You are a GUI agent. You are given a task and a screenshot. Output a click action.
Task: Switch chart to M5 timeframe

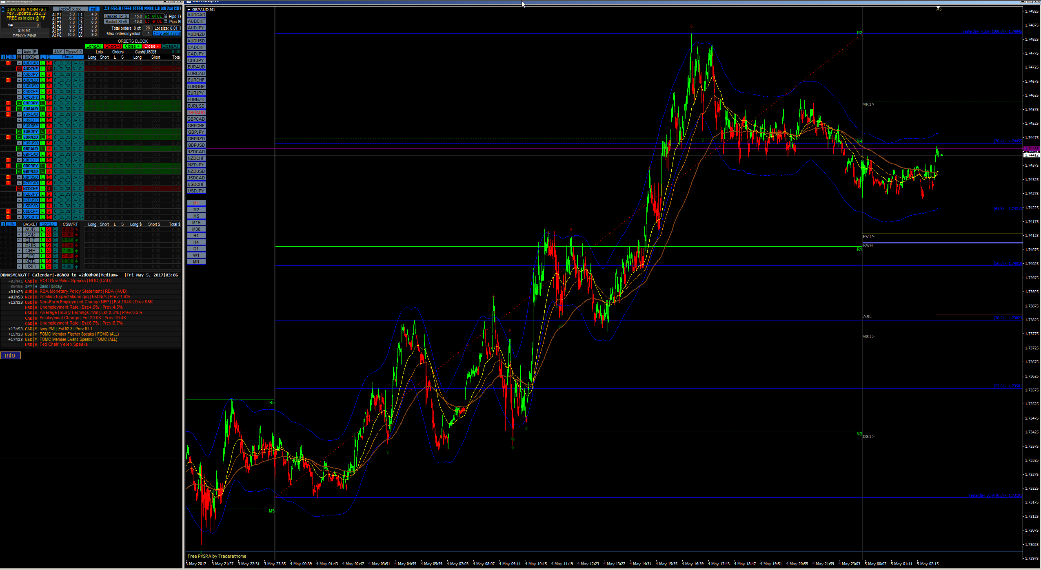coord(196,216)
